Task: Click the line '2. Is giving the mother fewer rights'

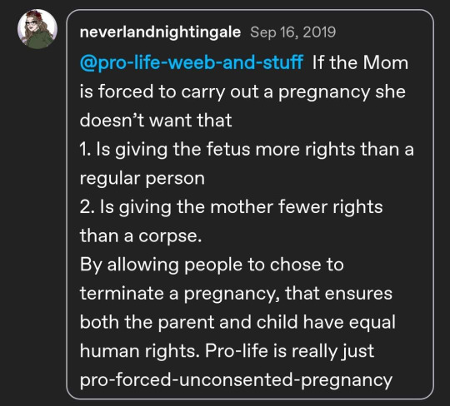Action: [232, 207]
